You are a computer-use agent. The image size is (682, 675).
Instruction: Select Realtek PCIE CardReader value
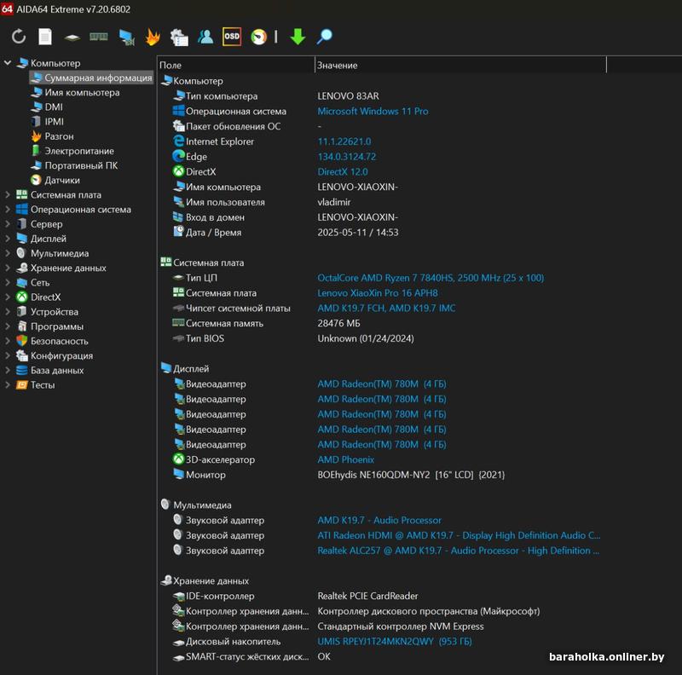click(367, 596)
